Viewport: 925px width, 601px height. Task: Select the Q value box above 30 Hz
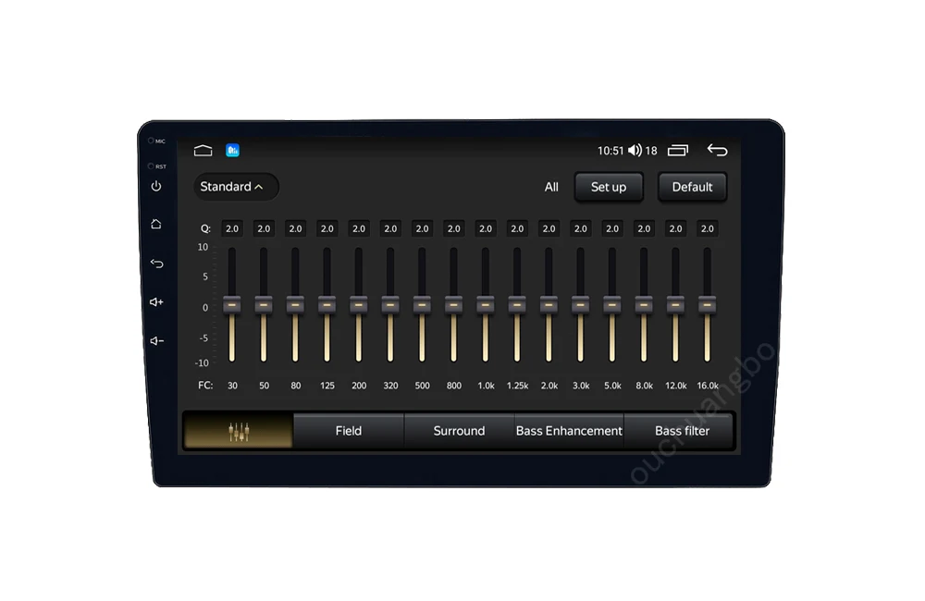point(232,228)
